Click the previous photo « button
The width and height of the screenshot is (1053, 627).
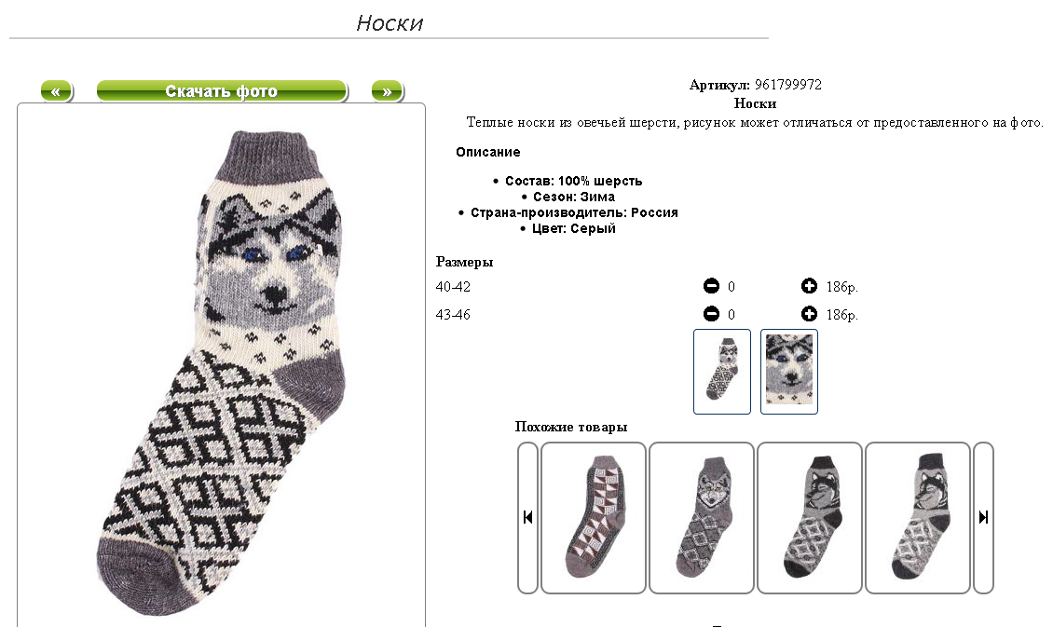(57, 91)
